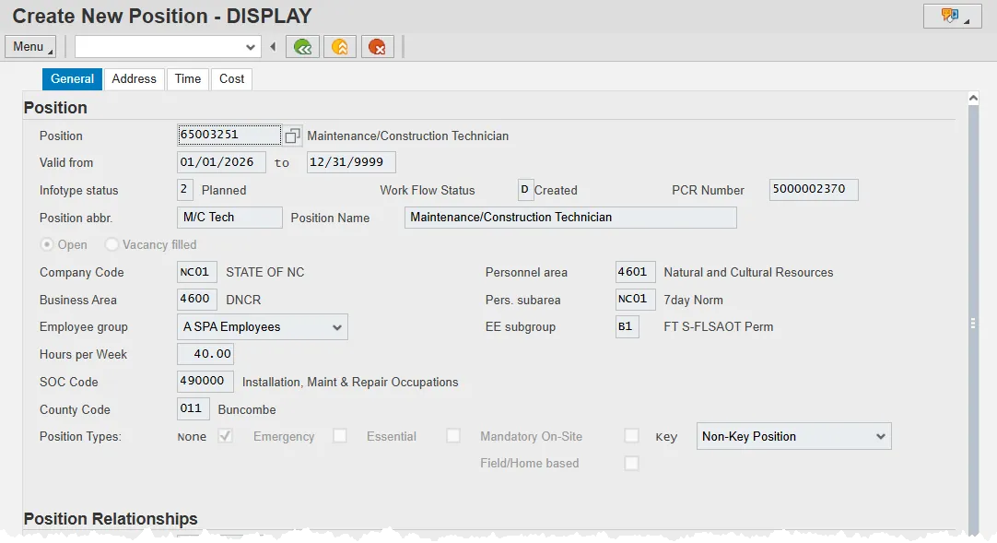997x543 pixels.
Task: Click the panel resize handle on right edge
Action: coord(973,323)
